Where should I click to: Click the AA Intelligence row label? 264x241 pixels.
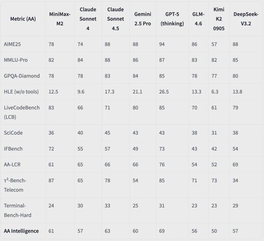click(x=21, y=231)
